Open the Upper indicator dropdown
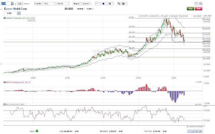 point(77,4)
